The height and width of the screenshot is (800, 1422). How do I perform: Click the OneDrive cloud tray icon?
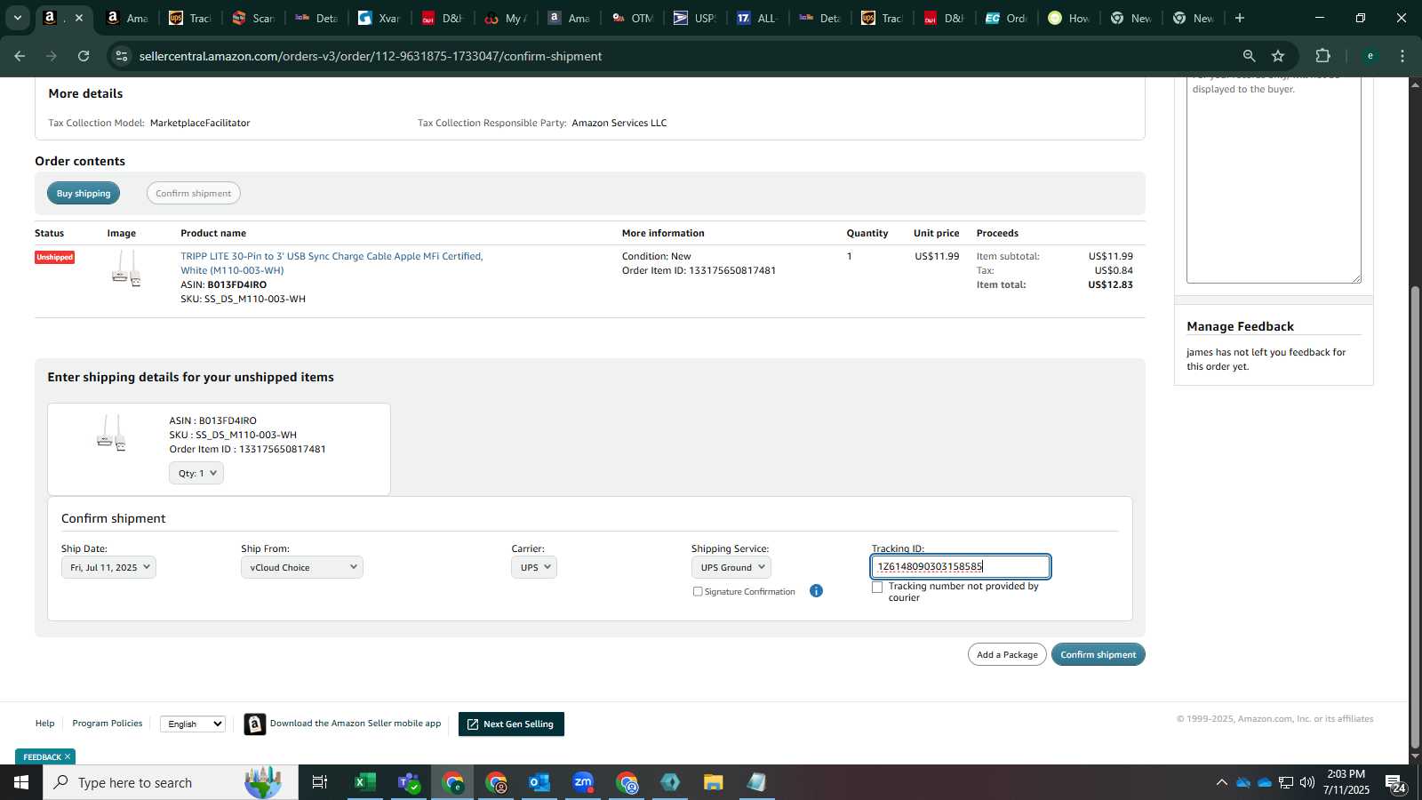(x=1264, y=782)
